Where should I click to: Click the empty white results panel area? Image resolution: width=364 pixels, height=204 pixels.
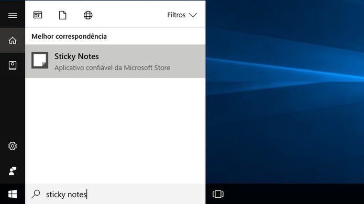click(115, 131)
